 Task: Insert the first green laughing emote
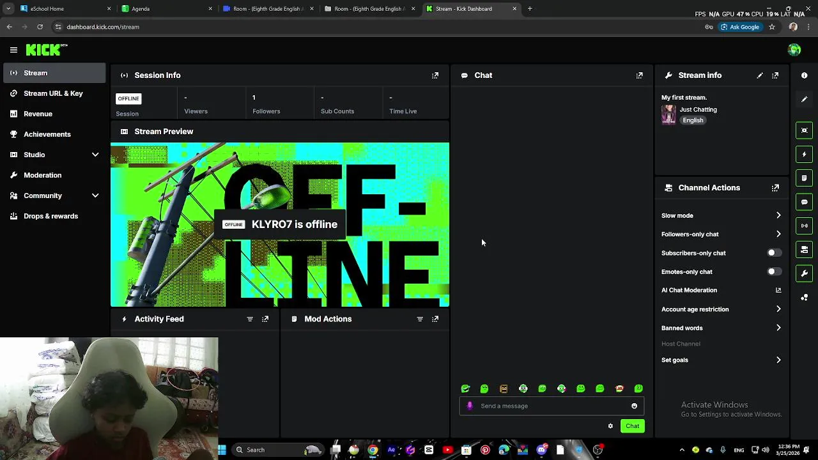(x=465, y=388)
